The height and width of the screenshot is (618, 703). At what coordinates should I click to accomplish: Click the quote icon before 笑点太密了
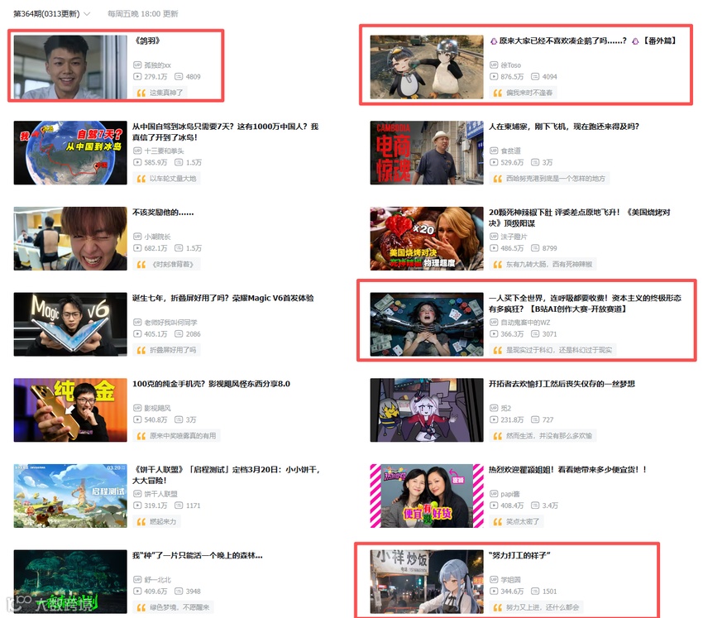(x=498, y=521)
